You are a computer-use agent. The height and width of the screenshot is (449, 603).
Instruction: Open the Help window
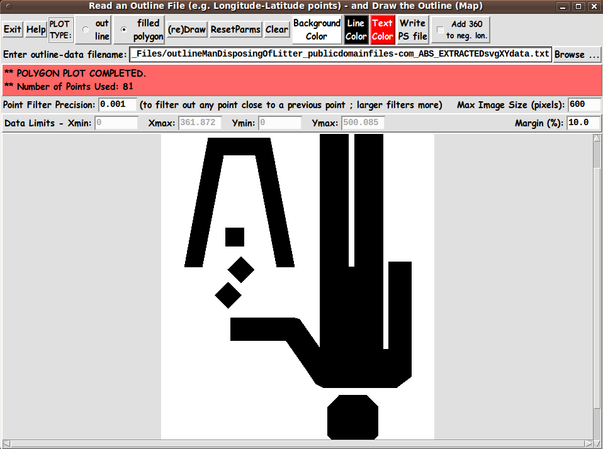36,30
